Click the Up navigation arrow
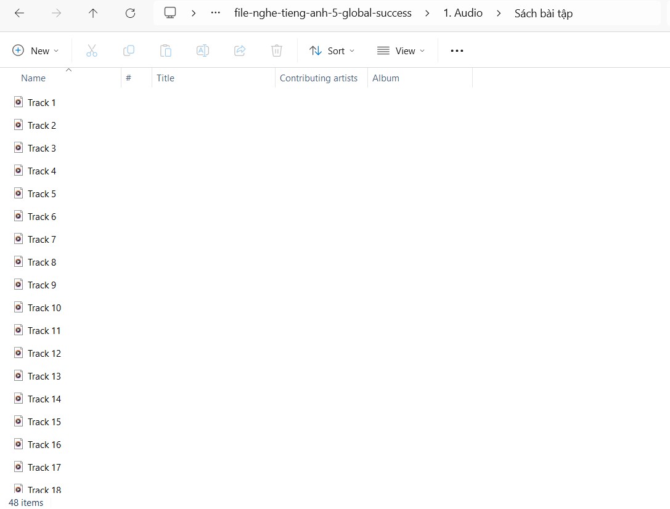This screenshot has width=670, height=509. tap(93, 13)
